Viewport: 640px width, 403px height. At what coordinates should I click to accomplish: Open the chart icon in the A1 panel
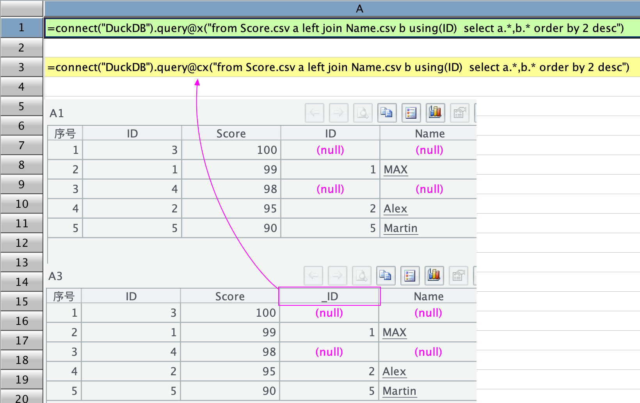pyautogui.click(x=435, y=113)
